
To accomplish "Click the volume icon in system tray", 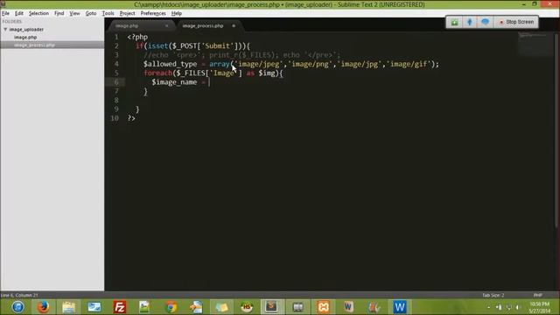I will click(x=518, y=307).
